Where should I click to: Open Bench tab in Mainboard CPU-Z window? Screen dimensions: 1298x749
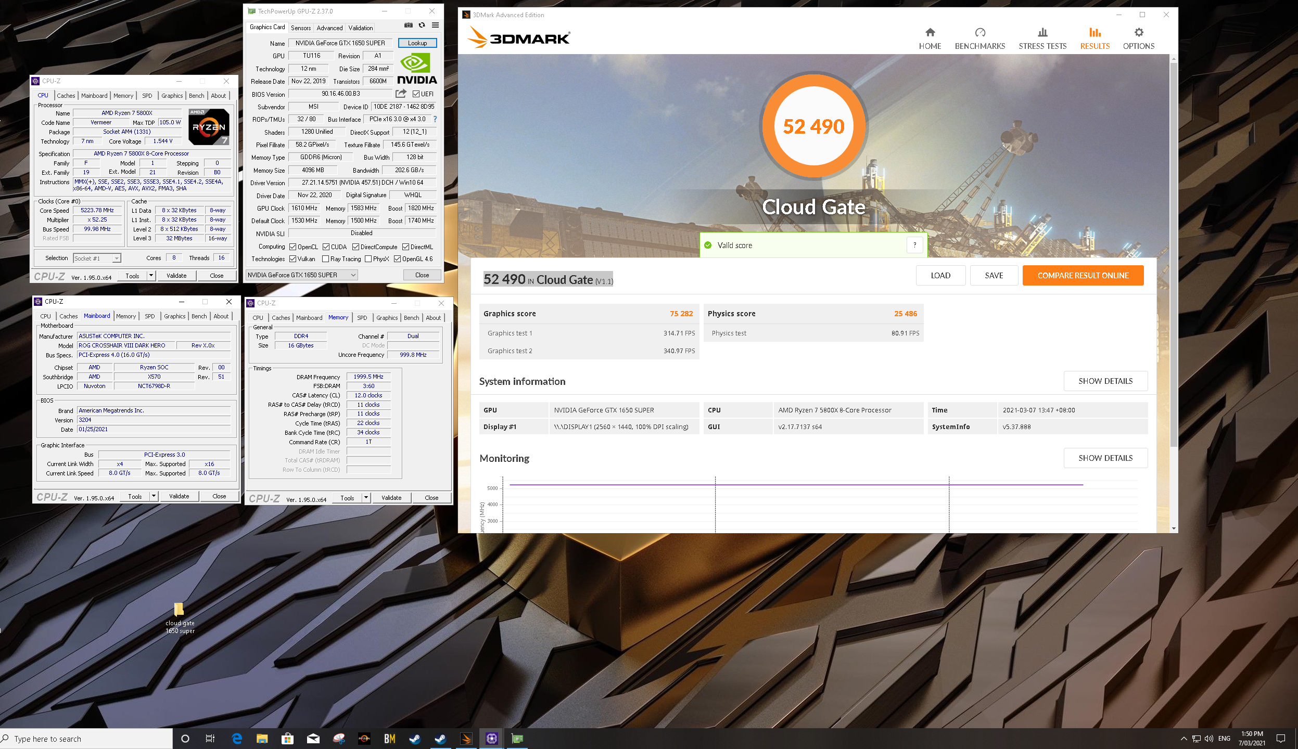tap(199, 316)
